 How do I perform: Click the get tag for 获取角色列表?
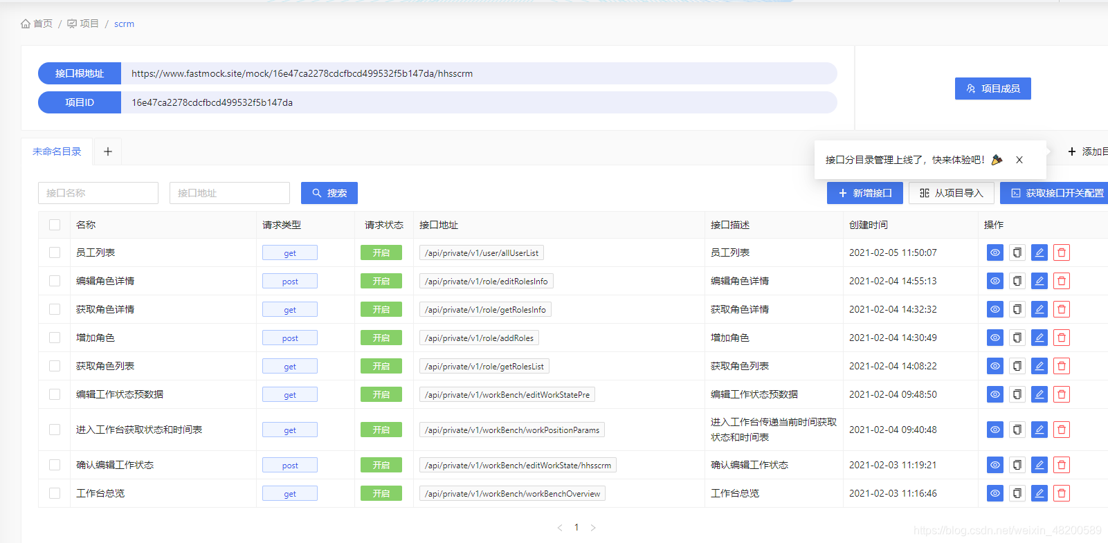pyautogui.click(x=290, y=366)
